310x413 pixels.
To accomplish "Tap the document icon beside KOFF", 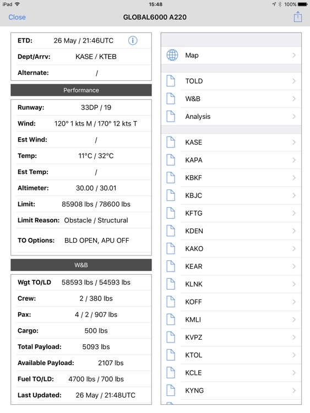I will coord(171,302).
